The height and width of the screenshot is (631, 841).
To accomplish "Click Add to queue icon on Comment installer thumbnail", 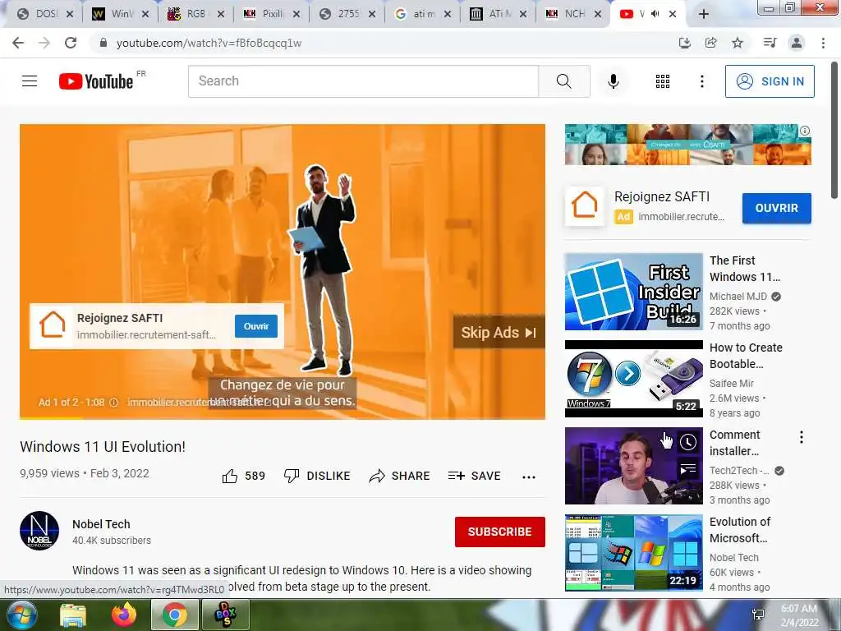I will click(x=688, y=469).
